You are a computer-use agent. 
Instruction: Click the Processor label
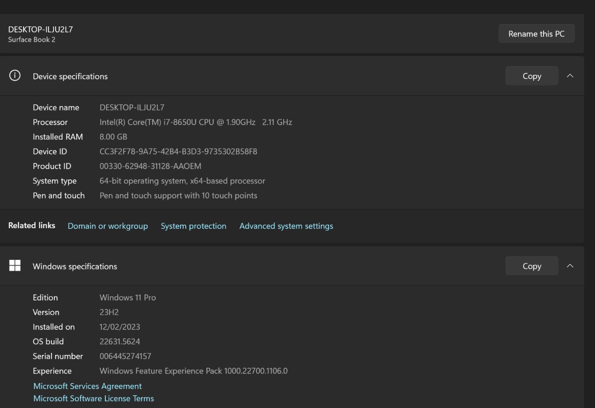point(50,122)
